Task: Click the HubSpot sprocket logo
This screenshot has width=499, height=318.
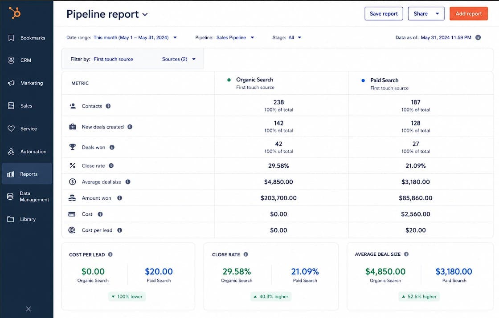Action: click(14, 13)
